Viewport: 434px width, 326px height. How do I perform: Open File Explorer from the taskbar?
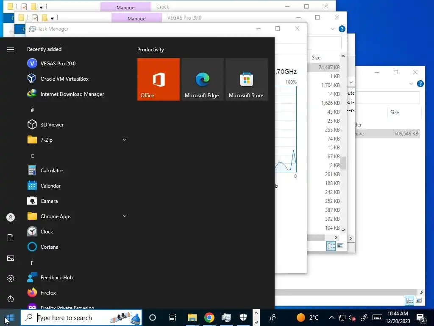[x=192, y=318]
